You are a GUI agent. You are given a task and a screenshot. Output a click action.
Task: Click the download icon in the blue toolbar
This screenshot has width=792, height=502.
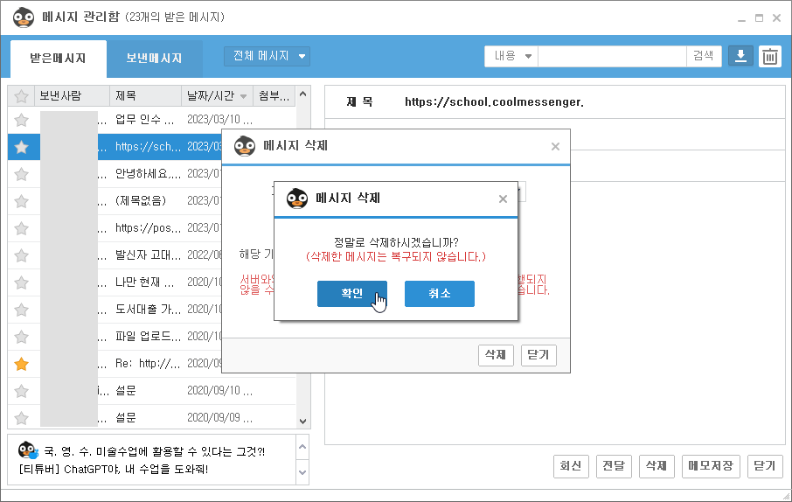point(740,56)
